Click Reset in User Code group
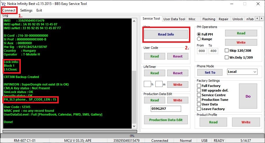265x143 pixels. [178, 56]
